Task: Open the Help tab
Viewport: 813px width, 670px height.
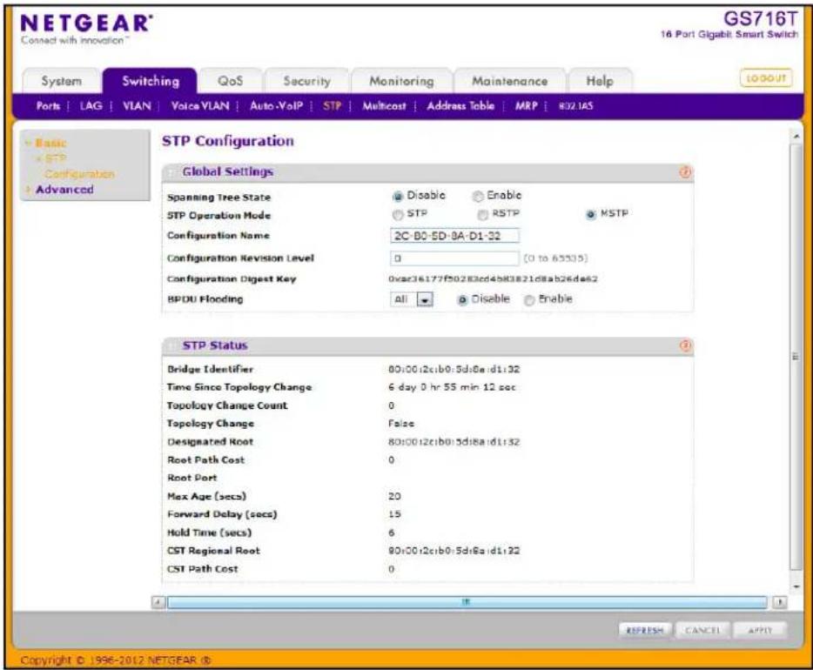Action: [600, 81]
